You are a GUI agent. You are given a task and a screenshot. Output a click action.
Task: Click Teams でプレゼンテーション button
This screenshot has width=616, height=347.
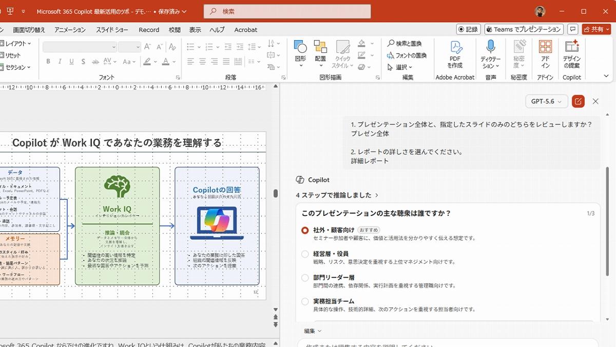click(x=524, y=29)
